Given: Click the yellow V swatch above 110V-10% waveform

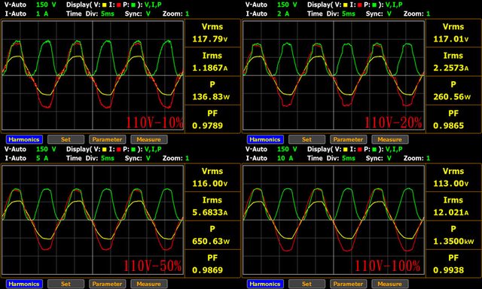Looking at the screenshot, I should pyautogui.click(x=105, y=5).
